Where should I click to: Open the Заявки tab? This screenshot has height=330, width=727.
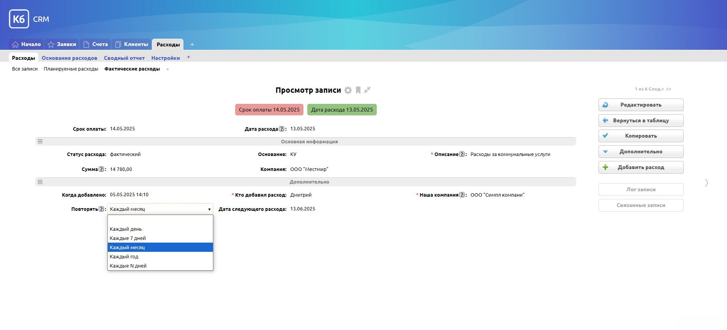[x=62, y=44]
